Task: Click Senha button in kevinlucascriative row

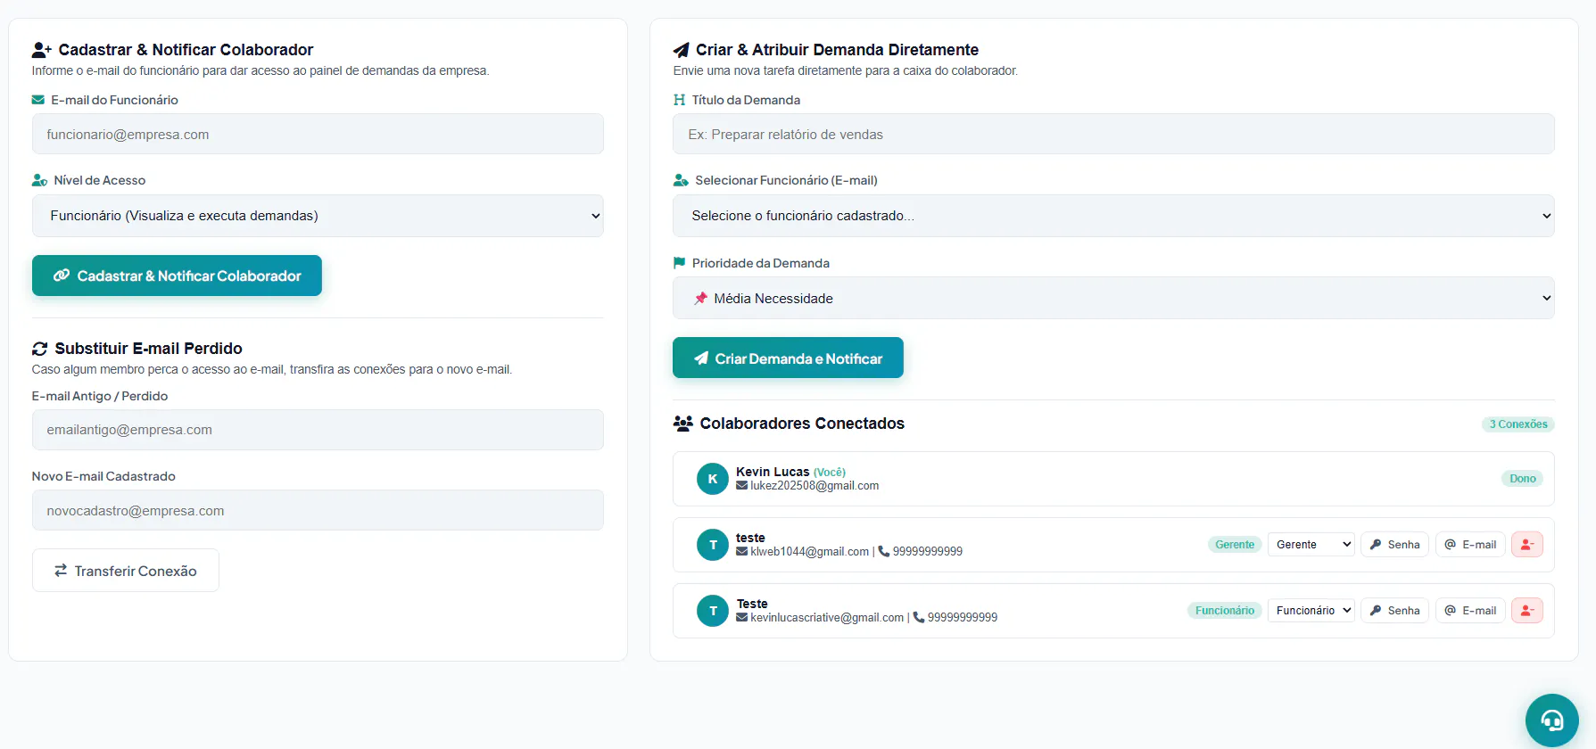Action: click(1394, 611)
